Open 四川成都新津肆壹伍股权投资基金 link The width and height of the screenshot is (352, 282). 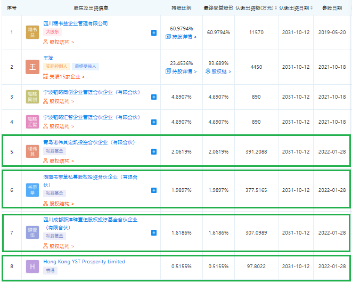(91, 223)
